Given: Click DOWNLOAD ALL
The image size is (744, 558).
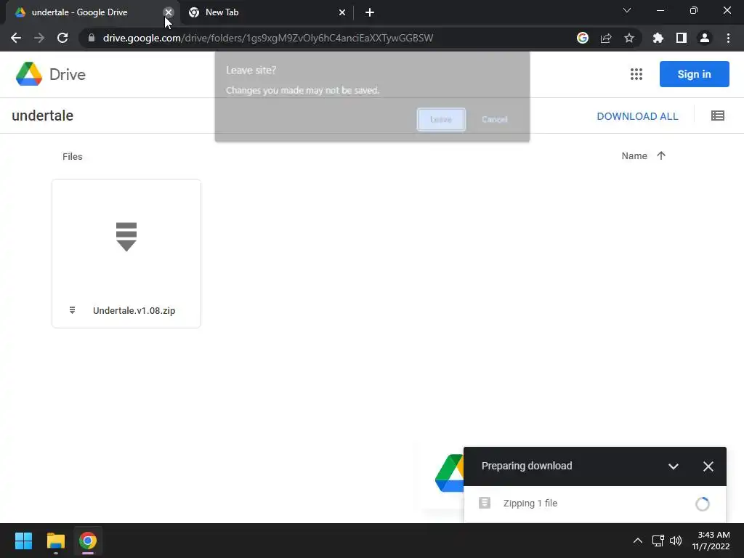Looking at the screenshot, I should point(637,116).
